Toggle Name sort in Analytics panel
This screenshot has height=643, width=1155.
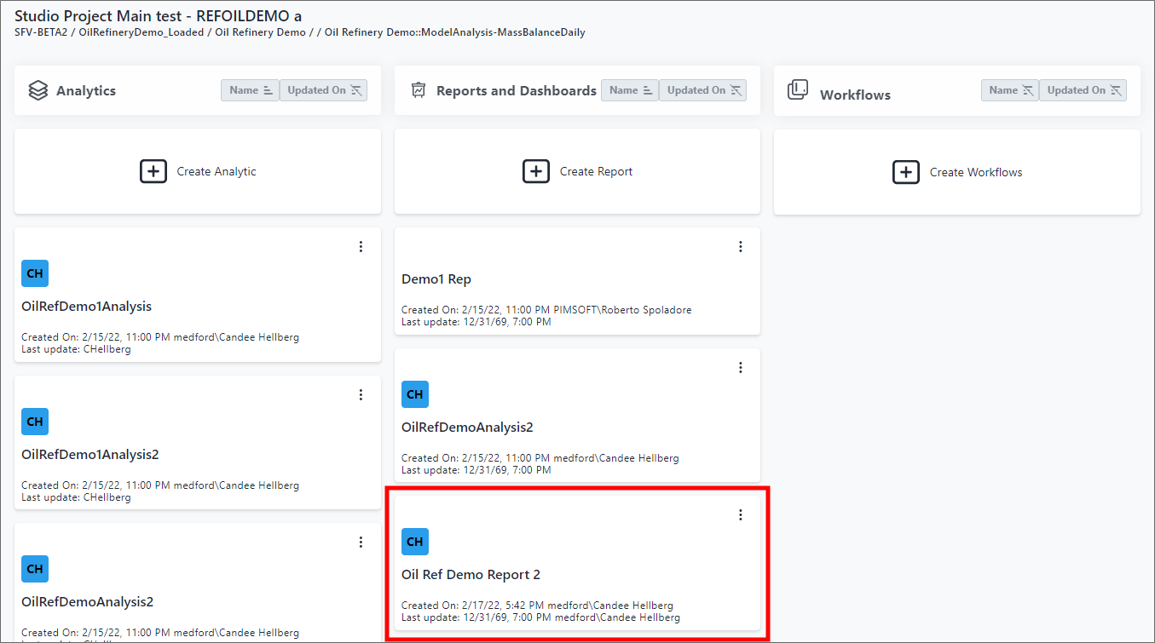click(250, 90)
